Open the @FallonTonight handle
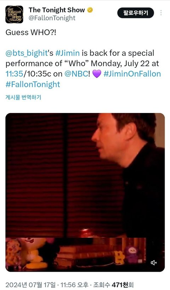Viewport: 170px width, 290px height. point(52,18)
